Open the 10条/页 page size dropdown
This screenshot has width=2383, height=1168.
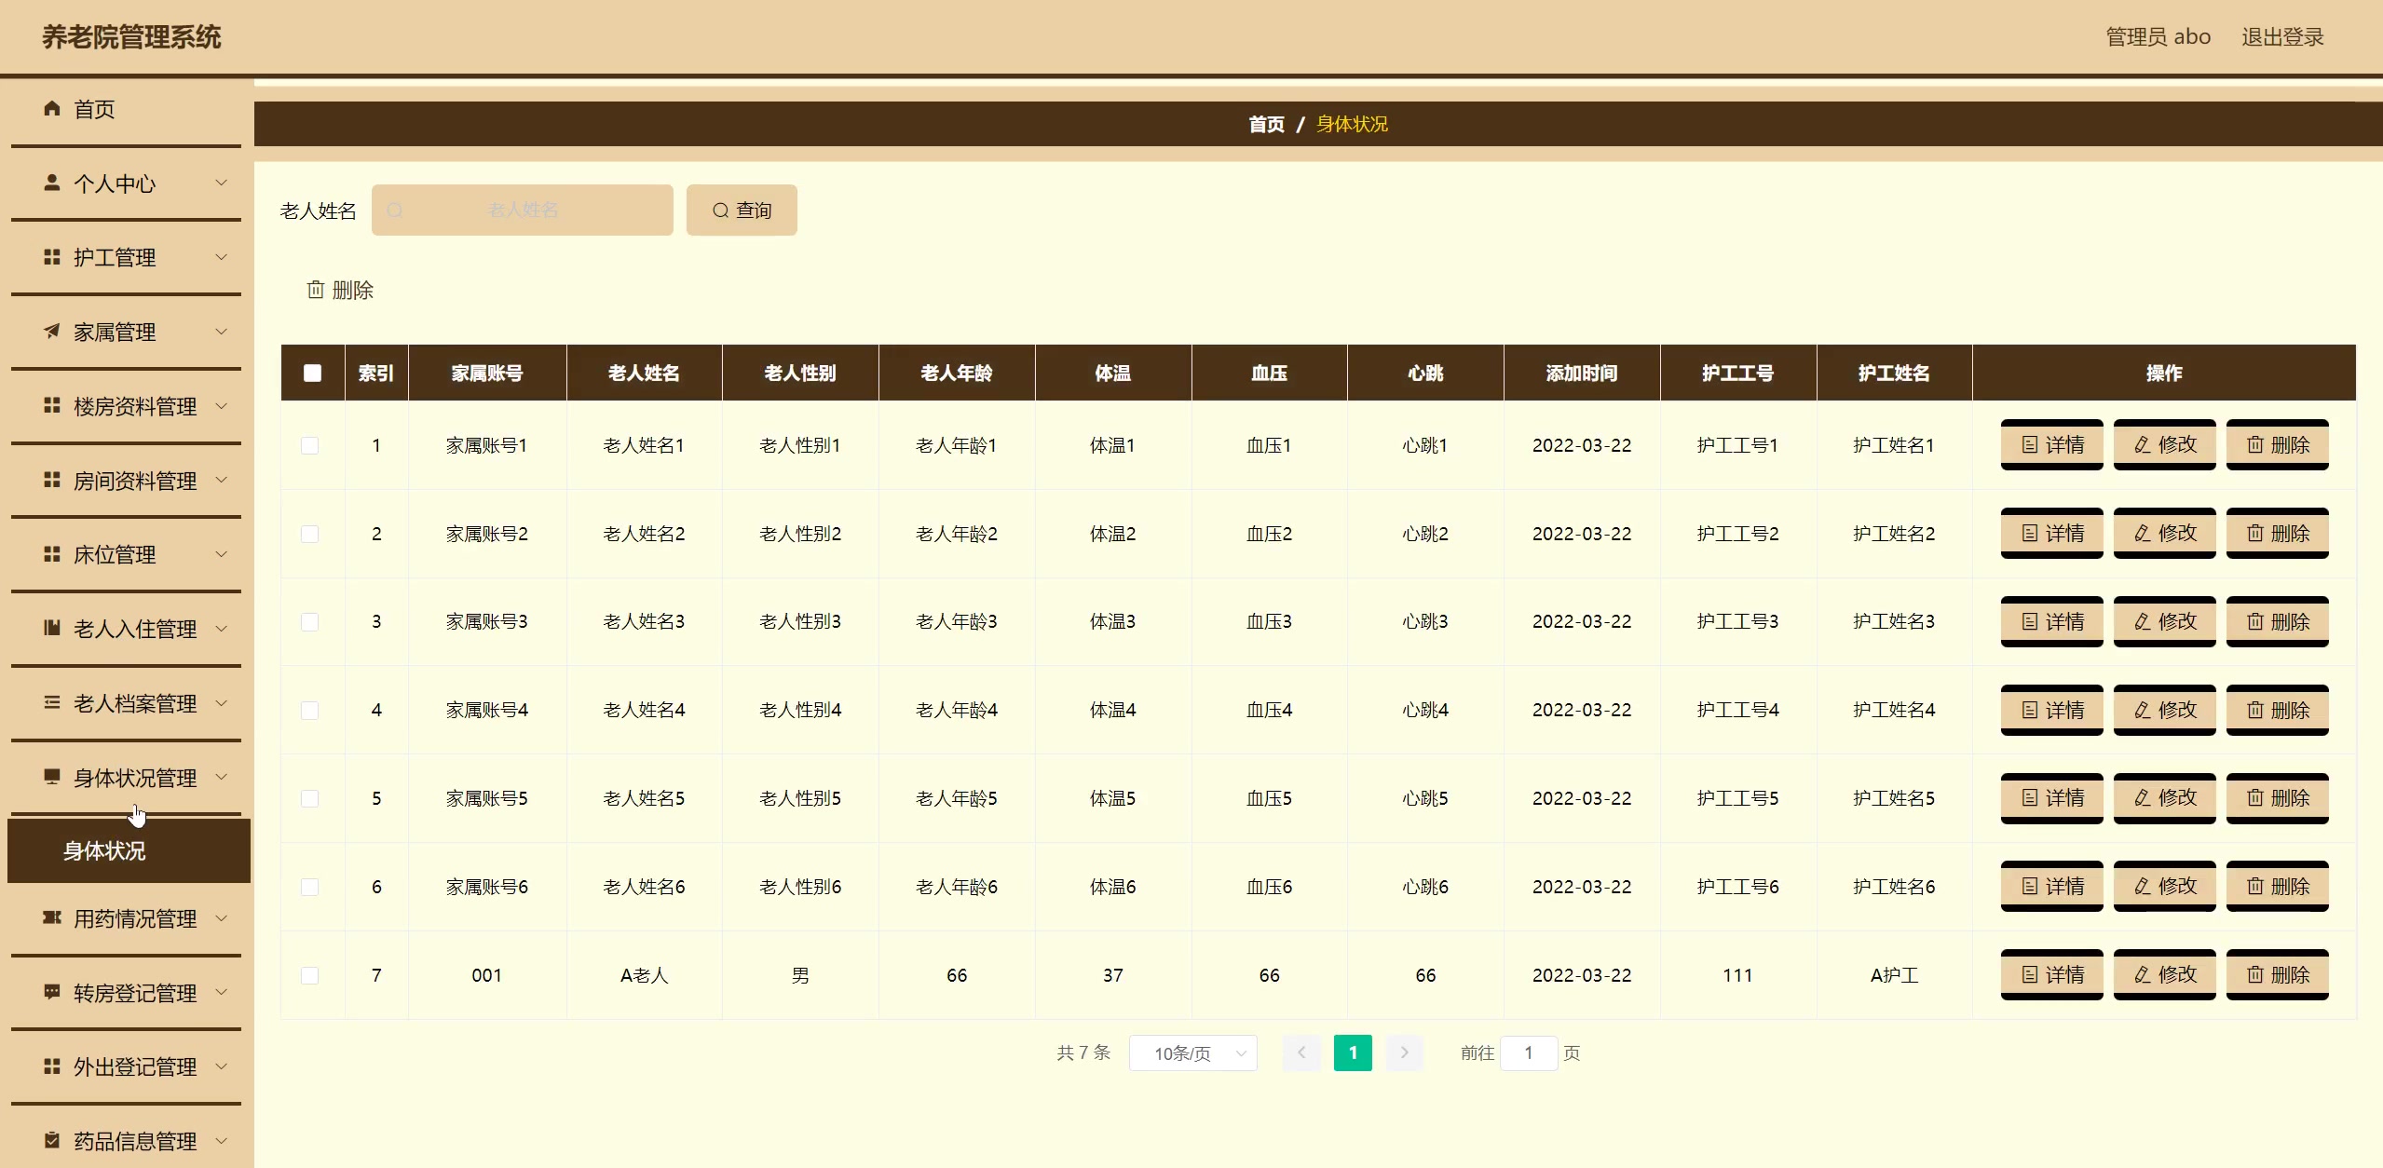click(x=1192, y=1053)
